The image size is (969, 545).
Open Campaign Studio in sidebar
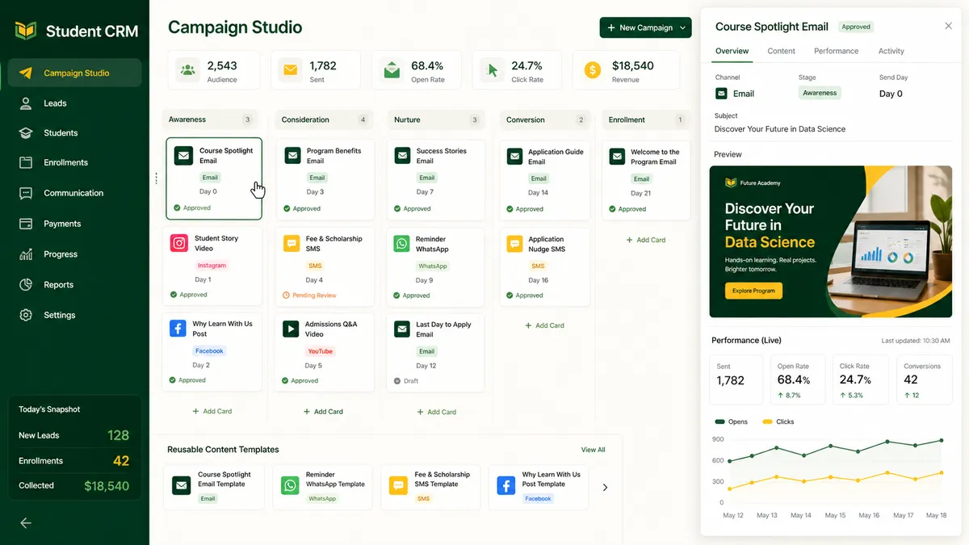click(x=74, y=73)
